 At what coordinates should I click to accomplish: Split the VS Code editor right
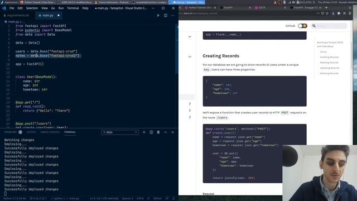point(166,16)
